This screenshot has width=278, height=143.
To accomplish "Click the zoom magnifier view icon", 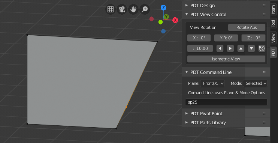I will point(145,9).
